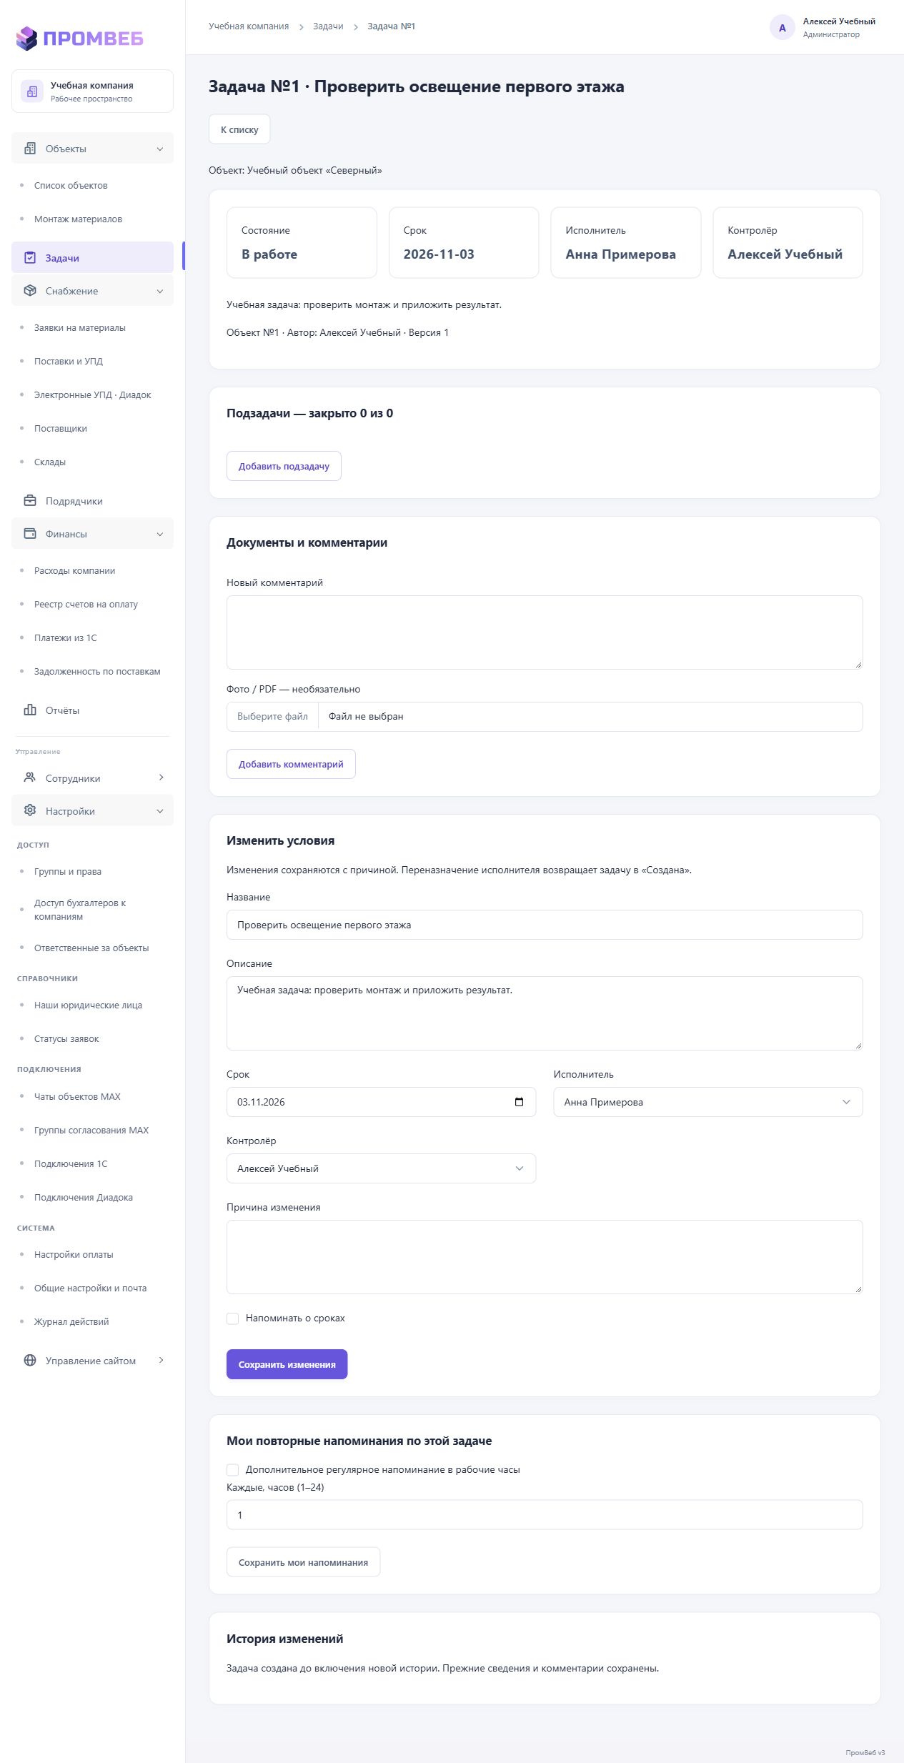
Task: Open Группы и права item
Action: pyautogui.click(x=68, y=871)
